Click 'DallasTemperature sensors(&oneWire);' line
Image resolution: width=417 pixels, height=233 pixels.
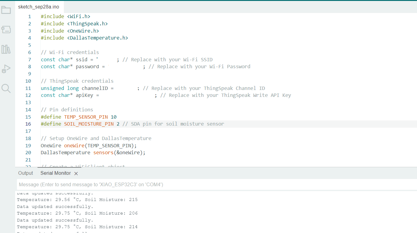[93, 153]
